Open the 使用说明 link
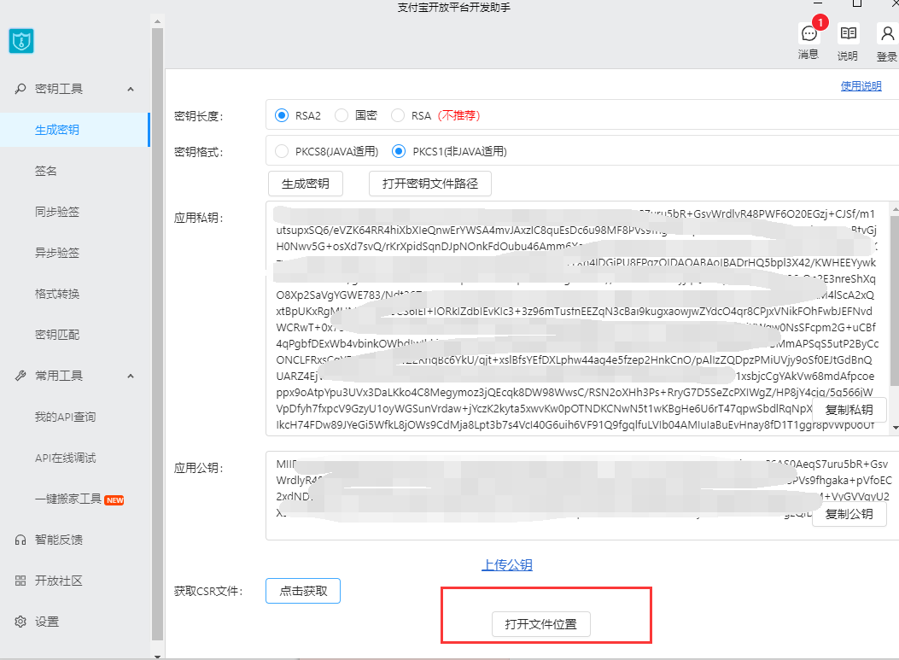This screenshot has width=899, height=660. tap(861, 86)
